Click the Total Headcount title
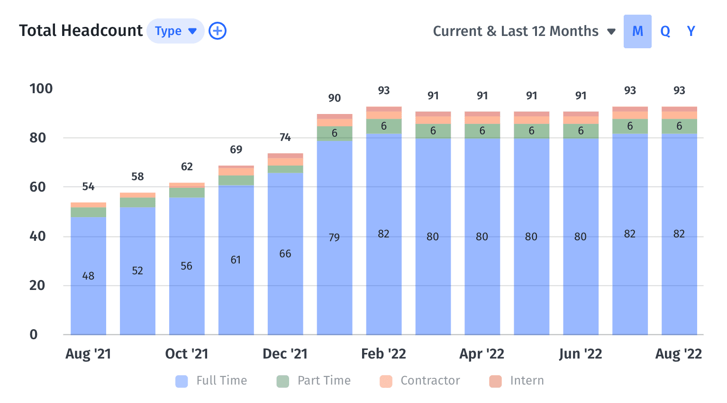This screenshot has height=403, width=727. pos(81,31)
